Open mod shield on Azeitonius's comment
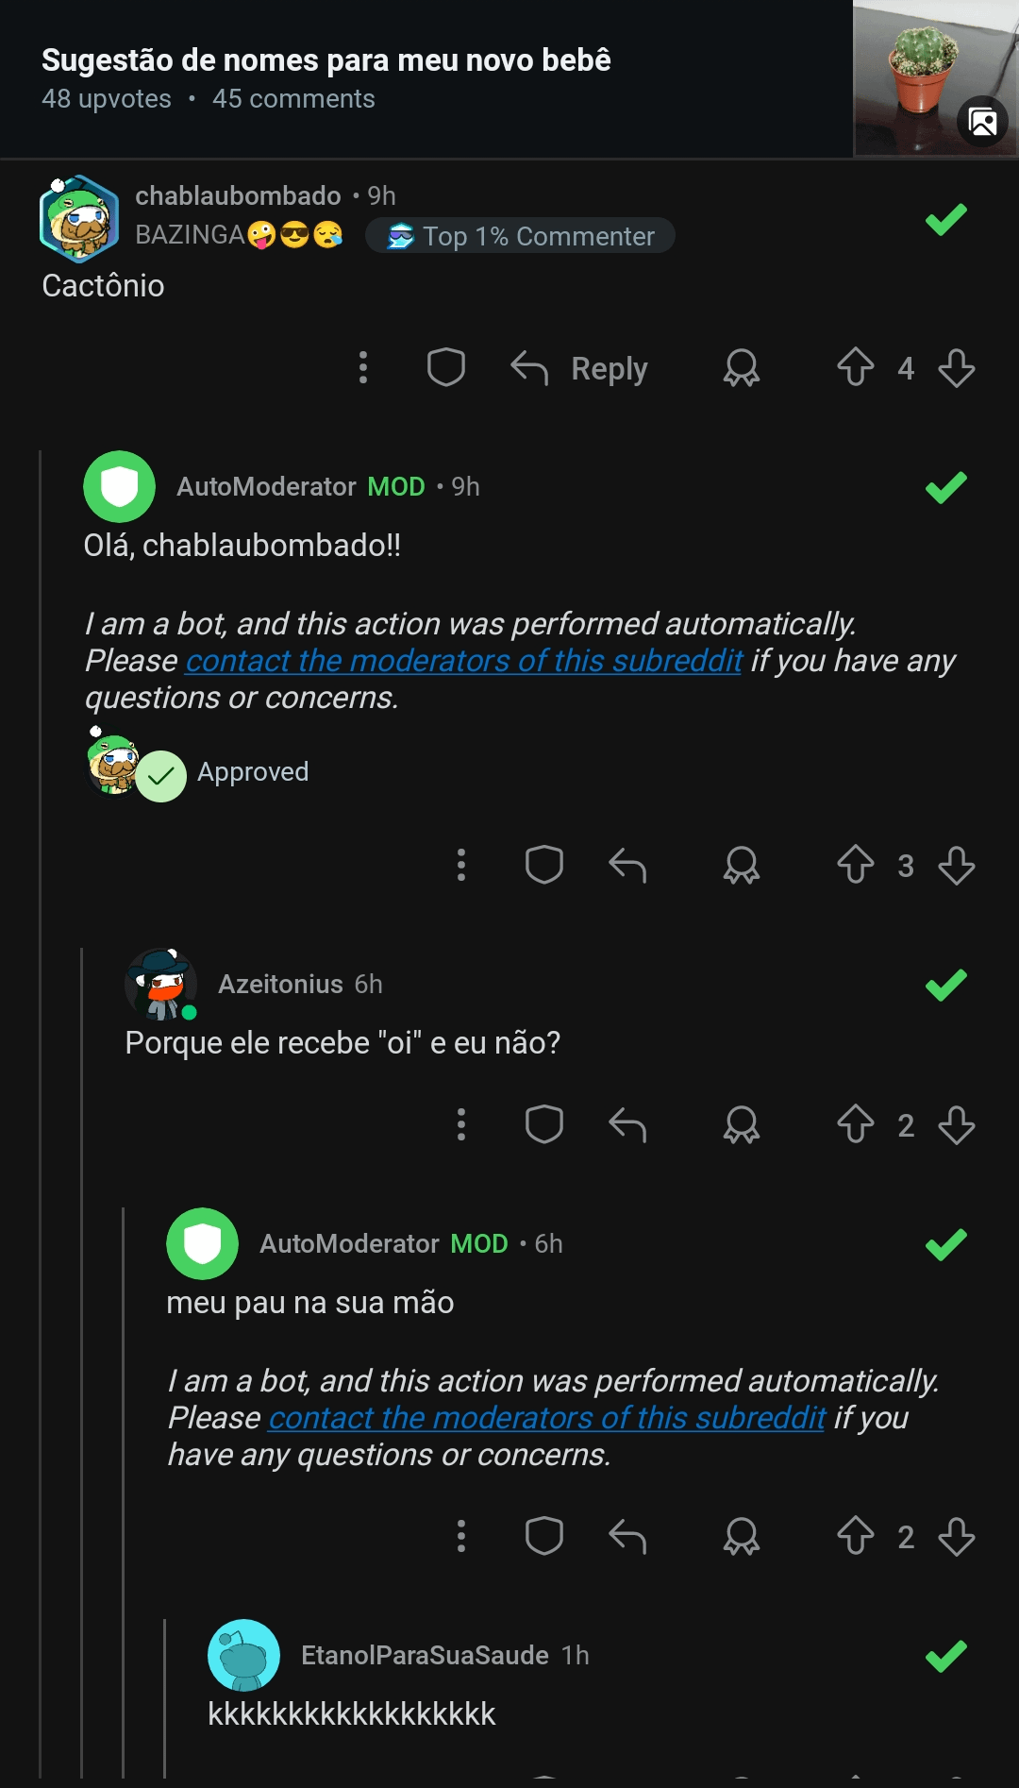The height and width of the screenshot is (1788, 1019). pos(544,1124)
